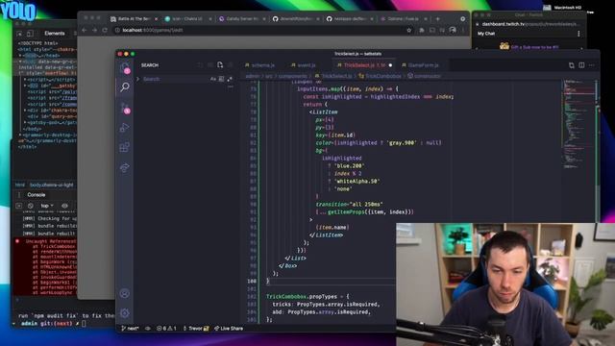
Task: Toggle search details ellipsis below the search box
Action: pos(230,86)
